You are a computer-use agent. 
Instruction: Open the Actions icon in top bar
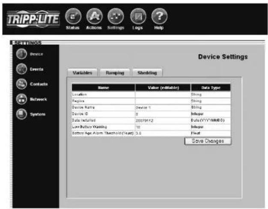(94, 16)
